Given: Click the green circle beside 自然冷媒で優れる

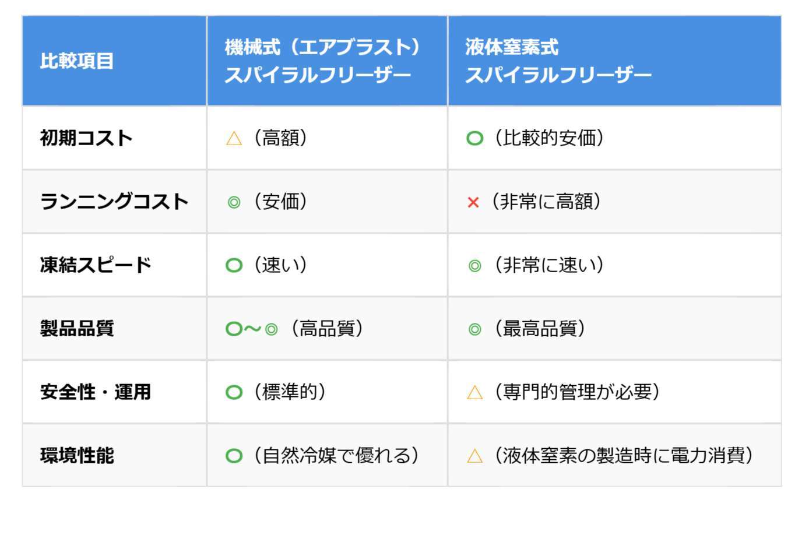Looking at the screenshot, I should point(234,456).
